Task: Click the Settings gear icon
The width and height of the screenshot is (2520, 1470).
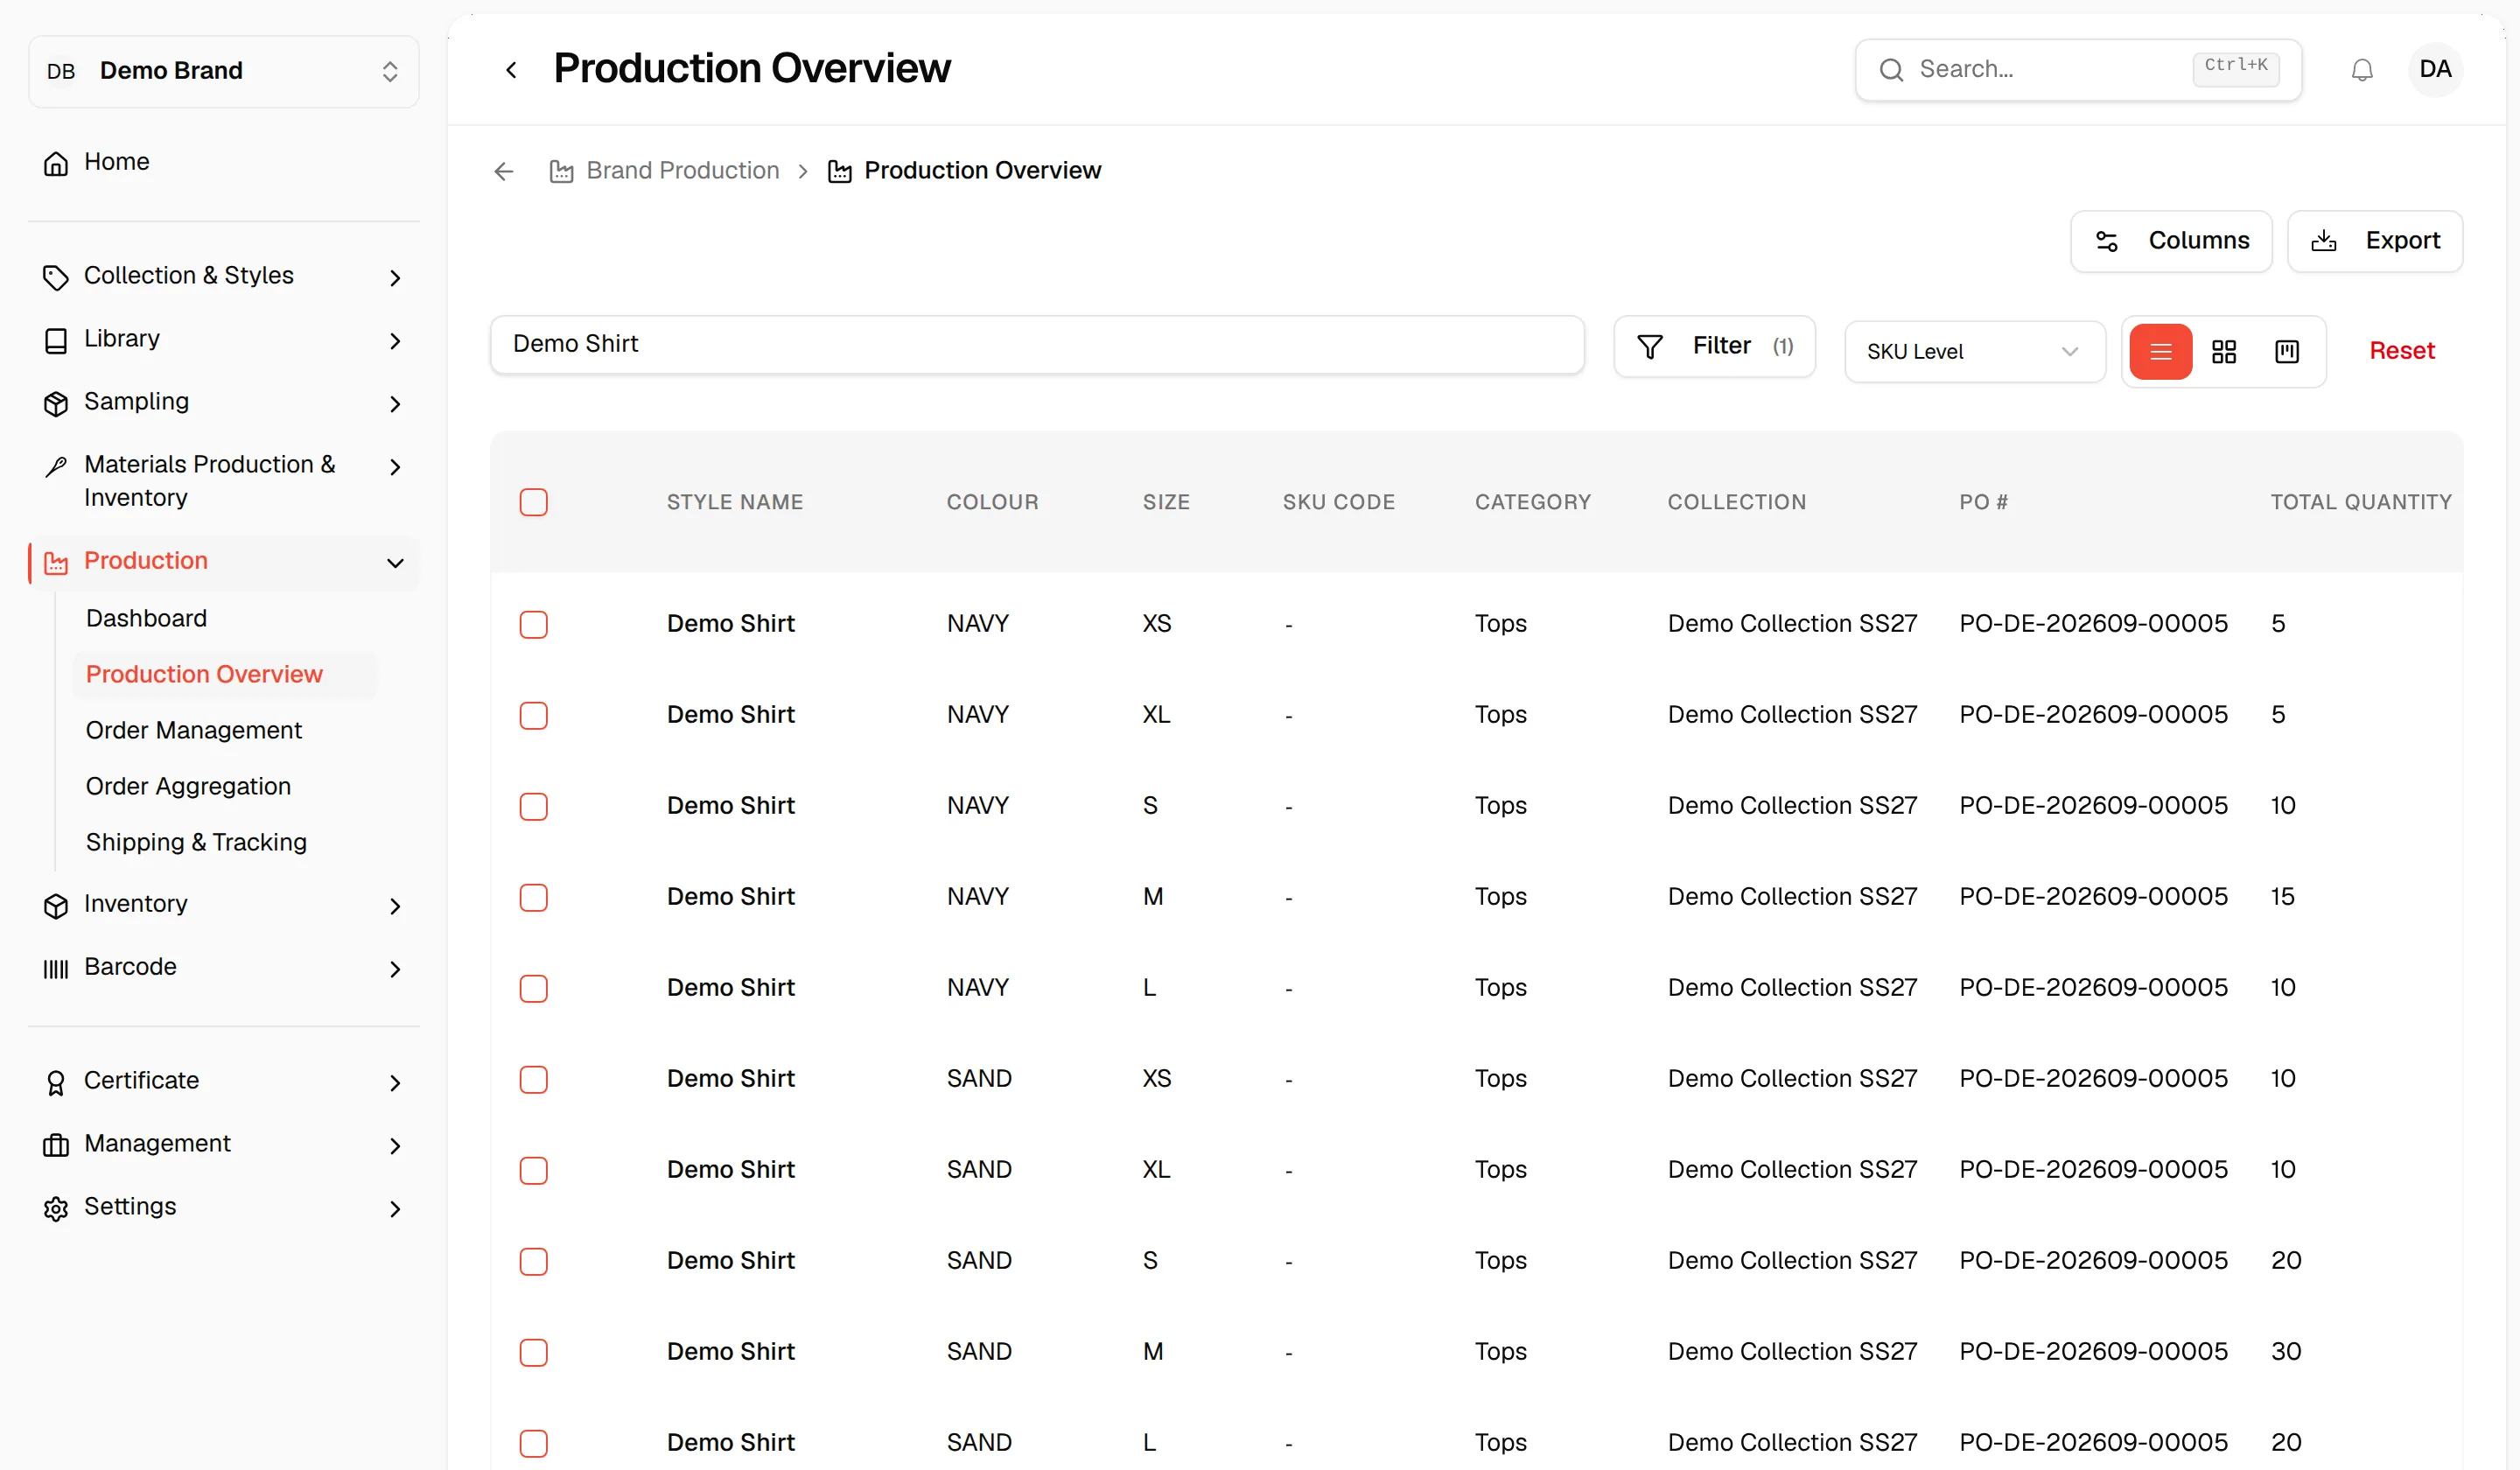Action: (x=56, y=1209)
